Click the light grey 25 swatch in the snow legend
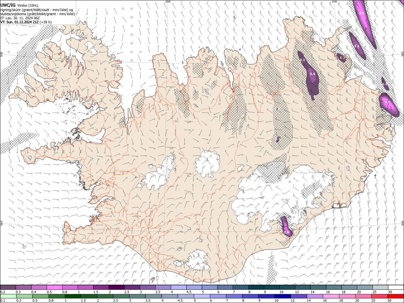The image size is (404, 303). [x=380, y=287]
